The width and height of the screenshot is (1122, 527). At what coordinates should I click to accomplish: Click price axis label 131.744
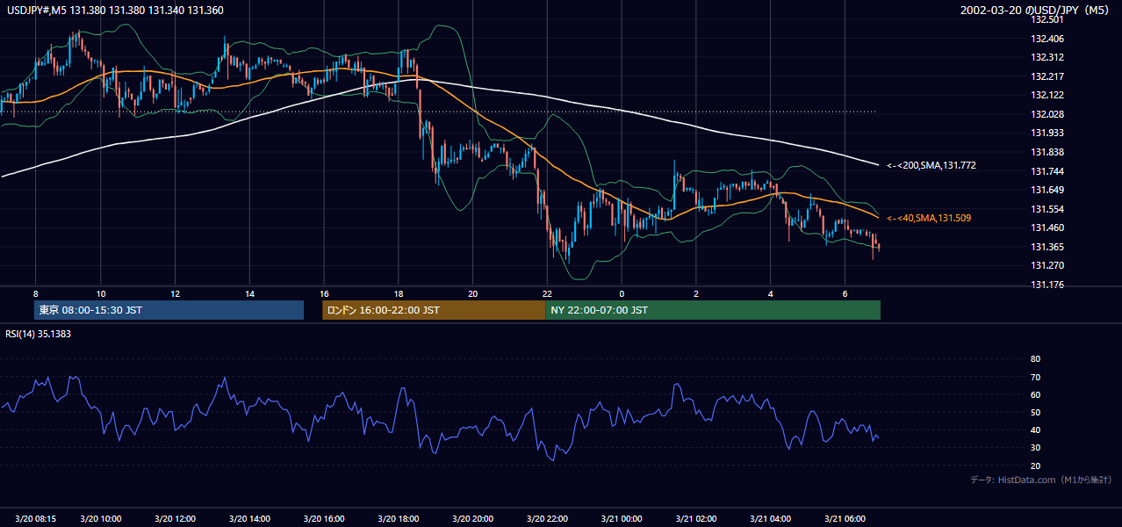[1046, 171]
